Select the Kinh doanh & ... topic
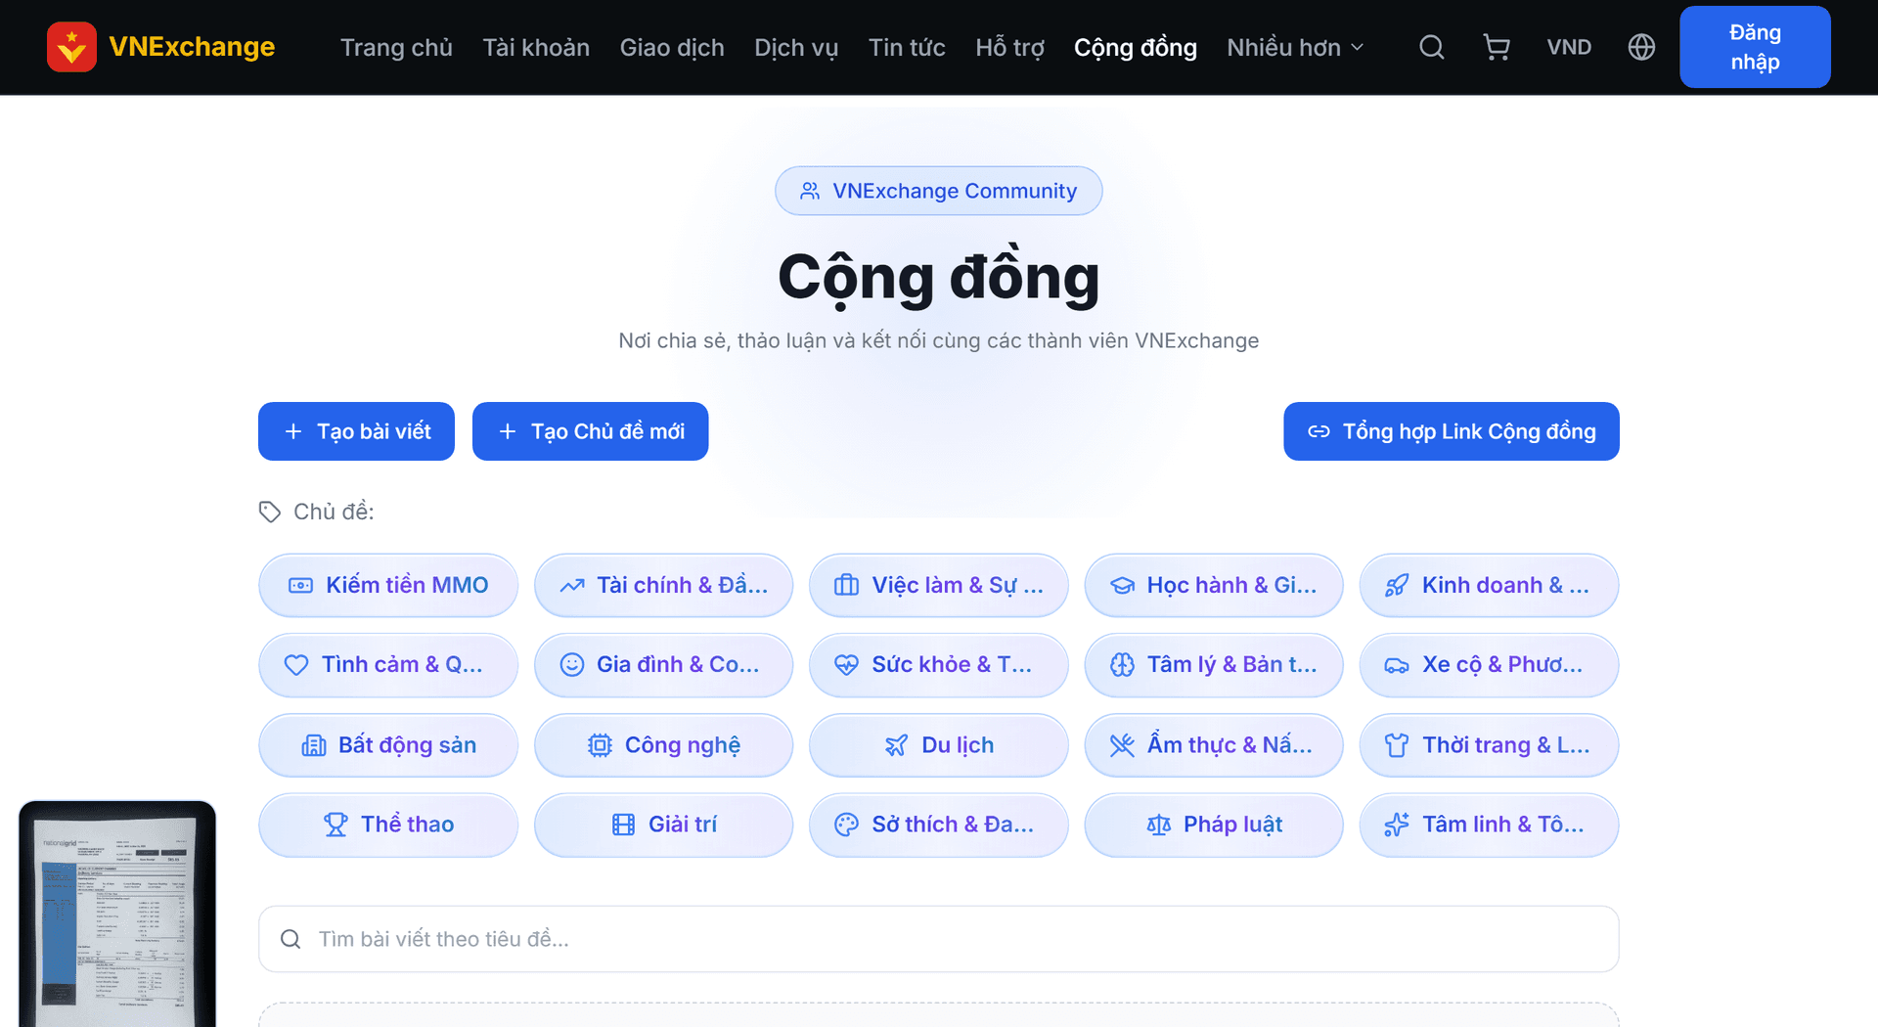The height and width of the screenshot is (1027, 1878). (x=1489, y=585)
